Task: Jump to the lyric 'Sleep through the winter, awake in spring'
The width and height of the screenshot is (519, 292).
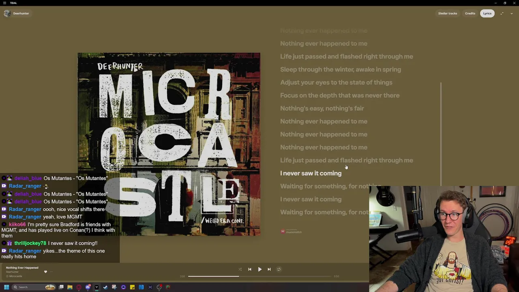Action: point(341,69)
